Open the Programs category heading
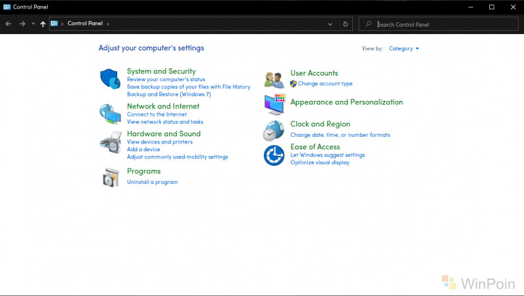This screenshot has width=524, height=296. click(143, 172)
